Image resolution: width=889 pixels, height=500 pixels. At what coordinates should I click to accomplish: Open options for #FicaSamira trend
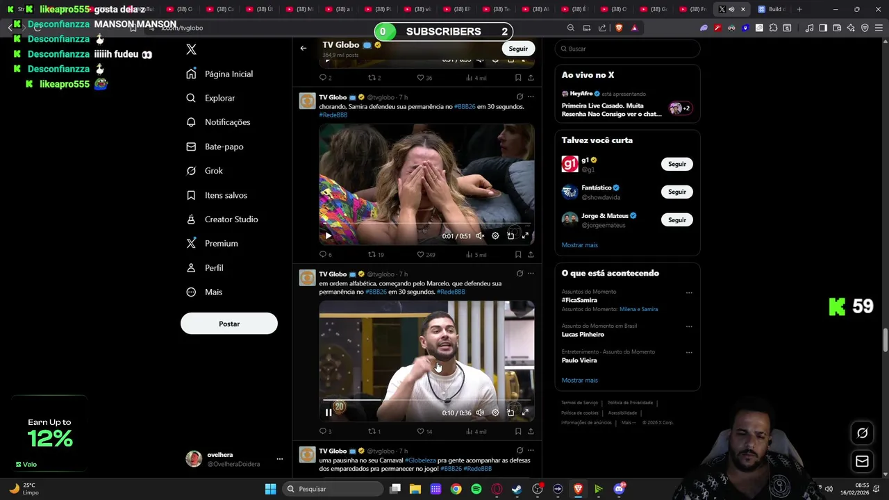[x=689, y=292]
